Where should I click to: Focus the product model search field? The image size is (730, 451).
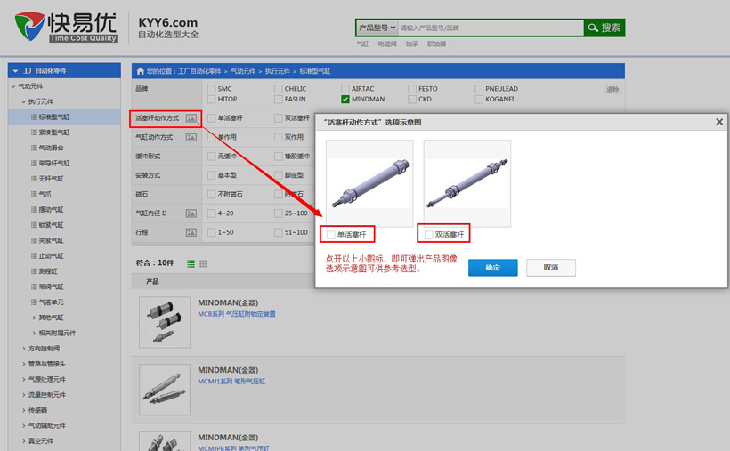point(491,28)
